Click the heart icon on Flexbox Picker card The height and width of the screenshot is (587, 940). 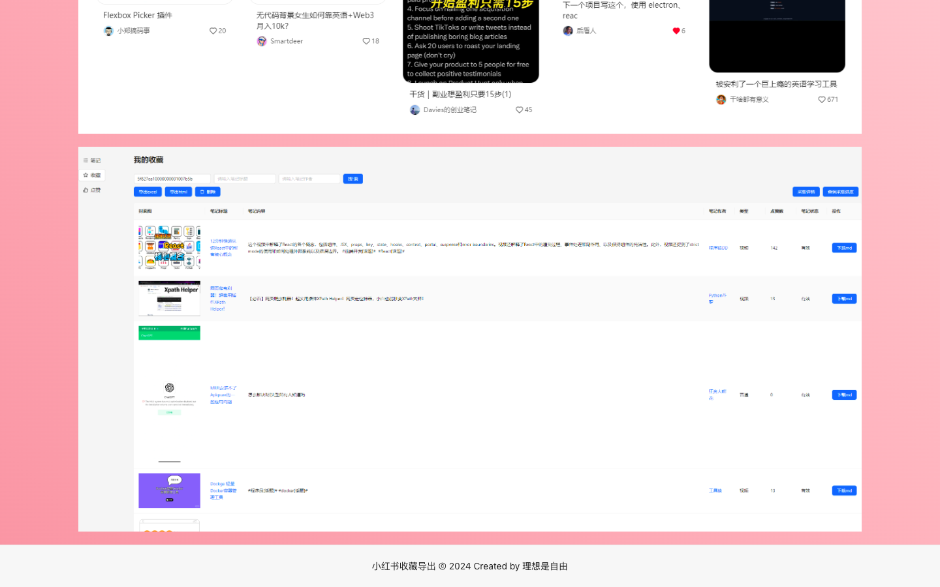[x=213, y=30]
